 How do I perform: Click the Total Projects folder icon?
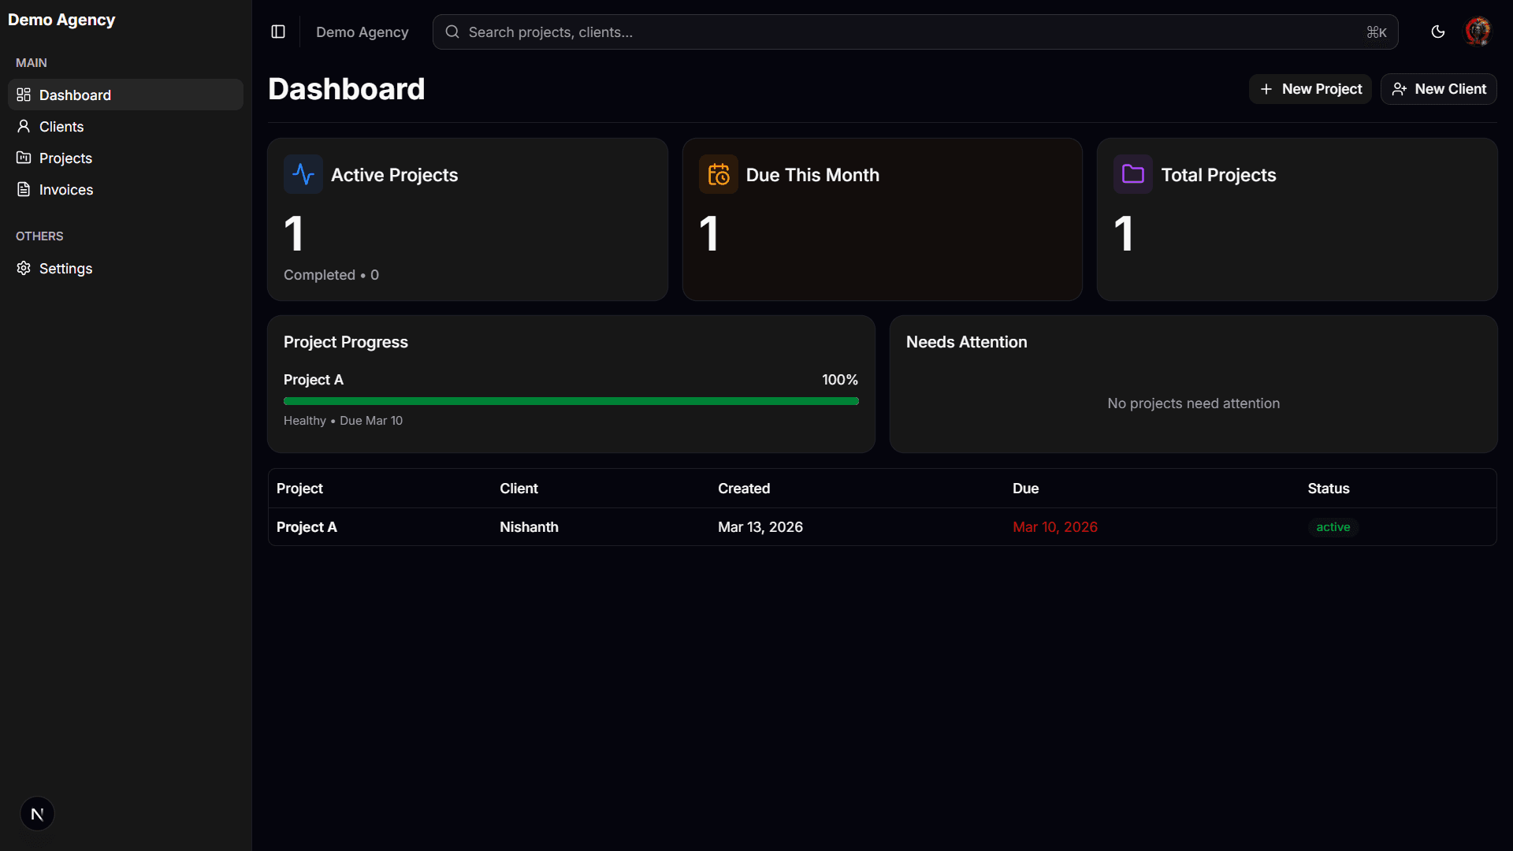[x=1132, y=174]
